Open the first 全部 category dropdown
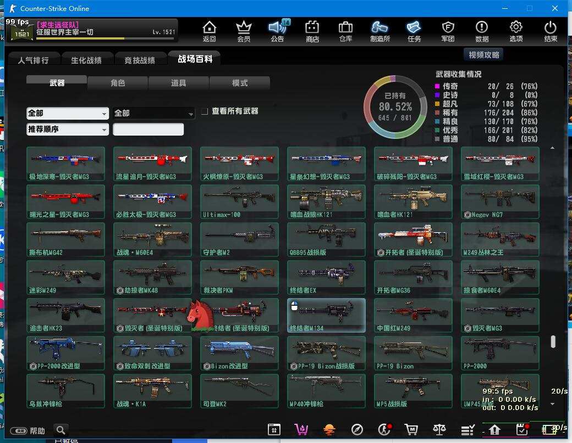The height and width of the screenshot is (443, 572). tap(68, 113)
